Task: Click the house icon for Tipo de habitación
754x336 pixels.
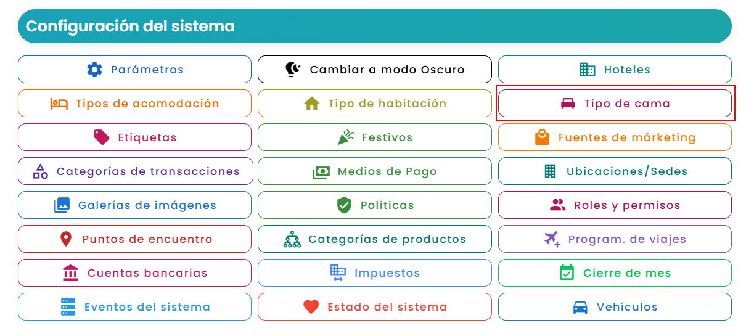Action: pyautogui.click(x=312, y=104)
